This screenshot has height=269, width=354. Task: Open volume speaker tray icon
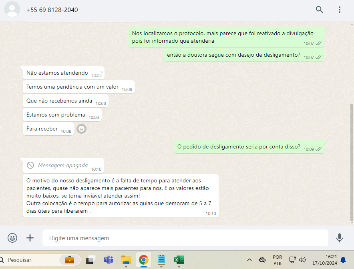(302, 260)
